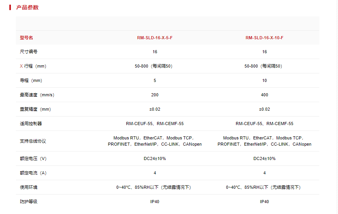Click the 产品参数 section heading
Screen dimensions: 338x214
(x=27, y=7)
